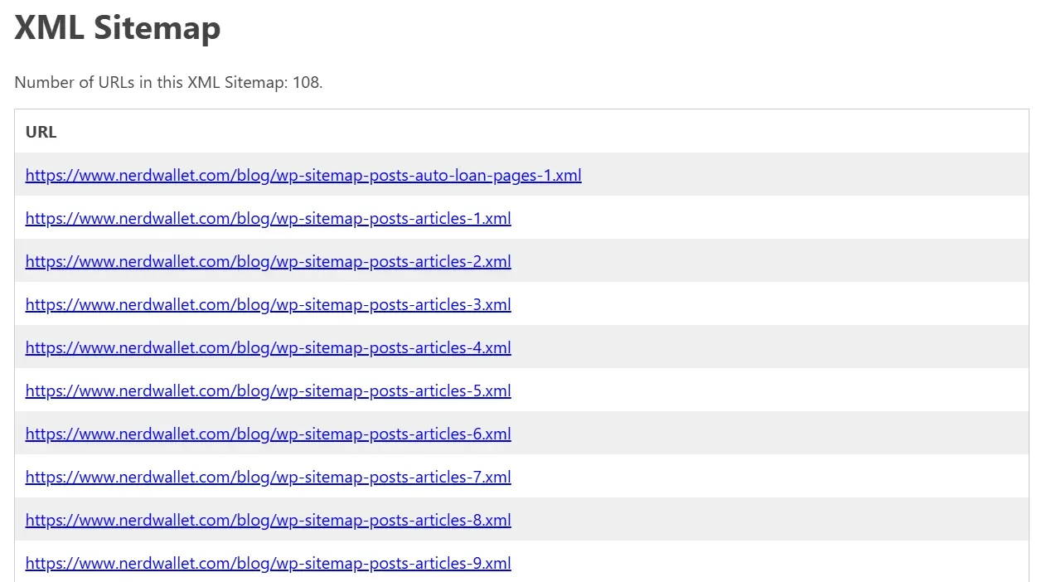Viewport: 1056px width, 582px height.
Task: Click blank row area beside articles-6.xml link
Action: pos(763,434)
